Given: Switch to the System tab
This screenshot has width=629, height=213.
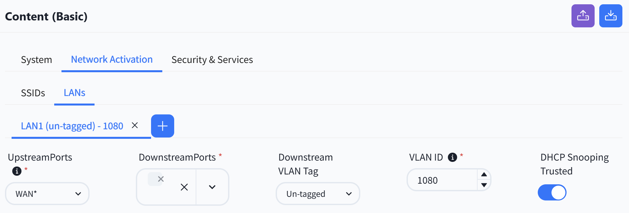Looking at the screenshot, I should [x=36, y=60].
